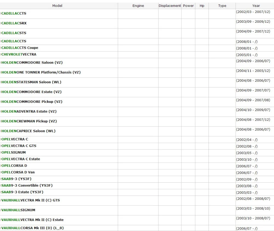Viewport: 274px width, 231px height.
Task: Select VAUXHALL VECTRA Mk II (C) Estate
Action: click(137, 220)
